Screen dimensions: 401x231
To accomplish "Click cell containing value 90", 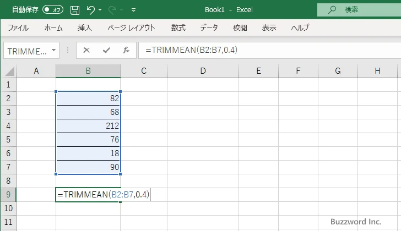I will (88, 167).
